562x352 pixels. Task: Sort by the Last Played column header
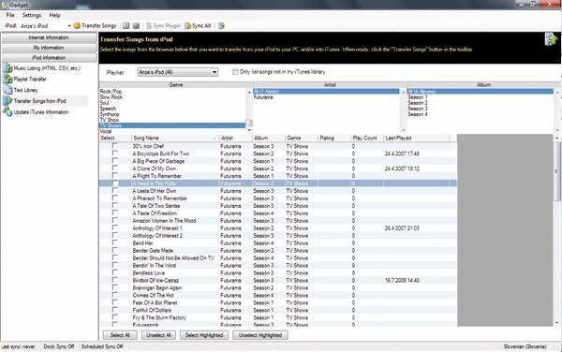(416, 138)
